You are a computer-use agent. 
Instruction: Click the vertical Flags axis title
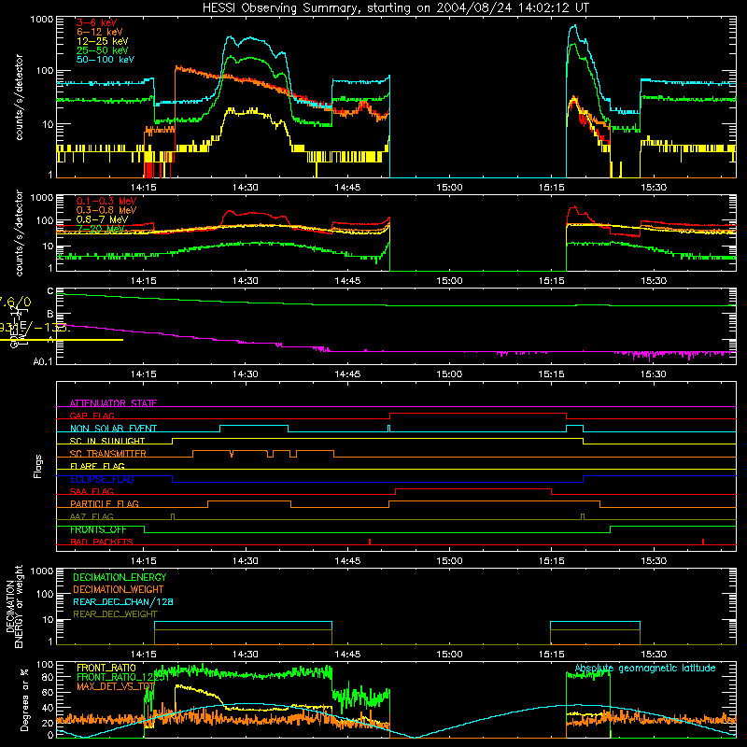point(38,466)
